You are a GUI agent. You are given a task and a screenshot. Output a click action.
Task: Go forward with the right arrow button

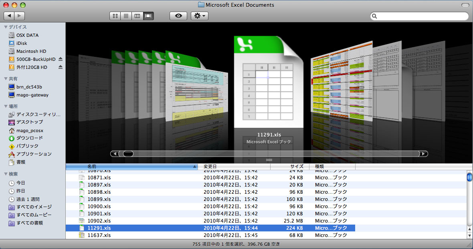pos(19,16)
